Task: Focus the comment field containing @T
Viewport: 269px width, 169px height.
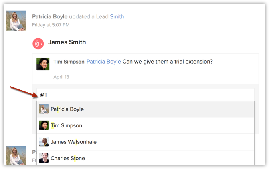Action: tap(144, 95)
